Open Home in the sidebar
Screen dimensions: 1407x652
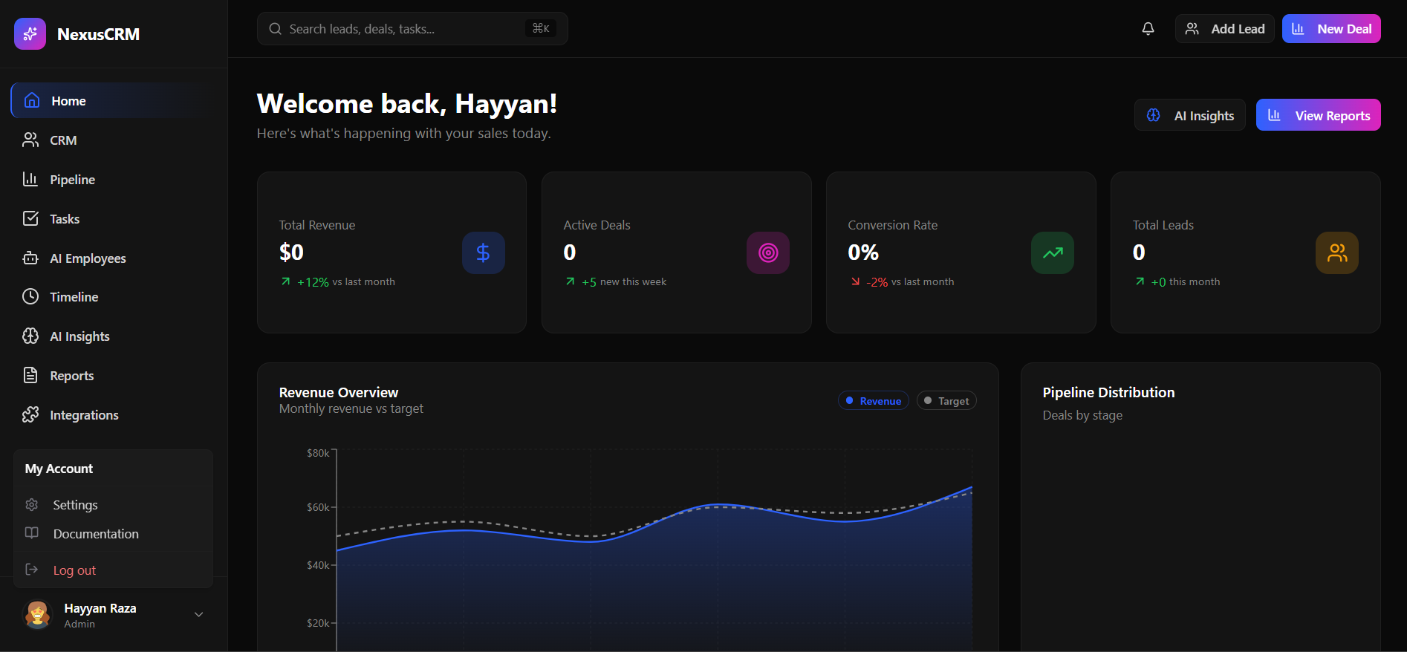[113, 100]
